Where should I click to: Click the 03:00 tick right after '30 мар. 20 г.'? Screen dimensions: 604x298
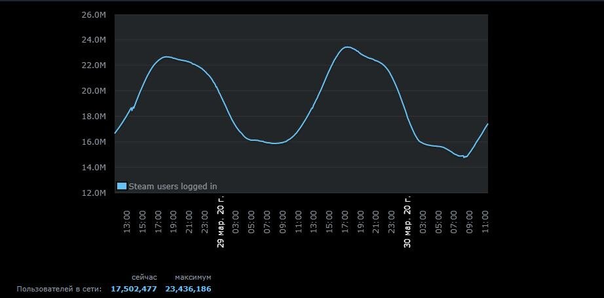(x=423, y=221)
